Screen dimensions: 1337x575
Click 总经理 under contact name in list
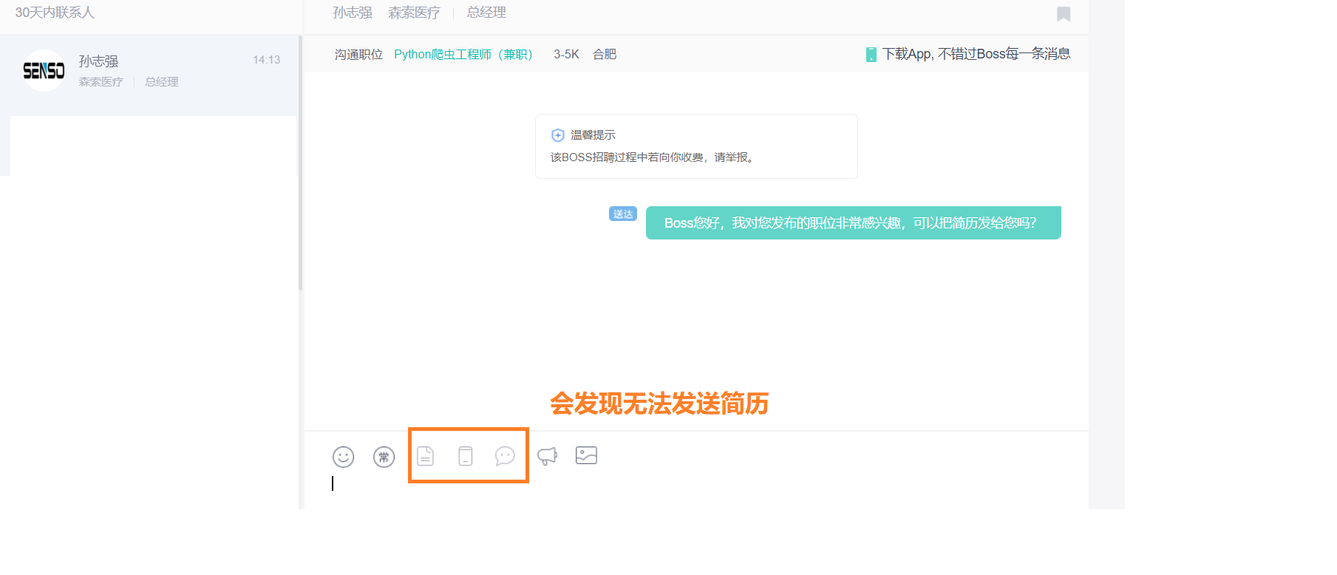[x=162, y=82]
